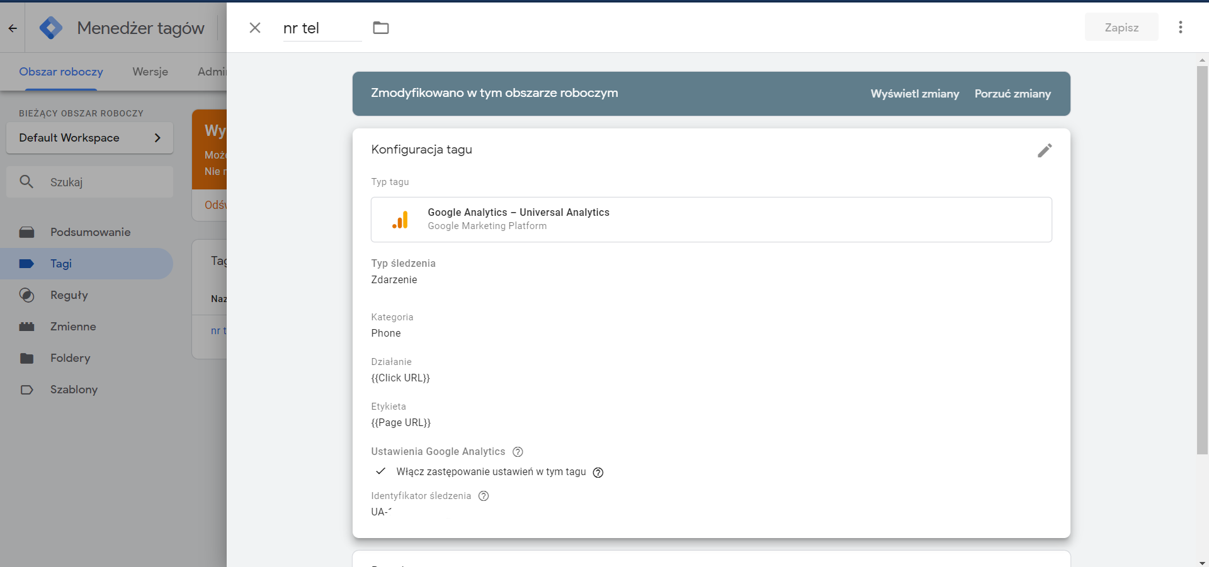Click the vertical scrollbar thumb

(x=1202, y=259)
